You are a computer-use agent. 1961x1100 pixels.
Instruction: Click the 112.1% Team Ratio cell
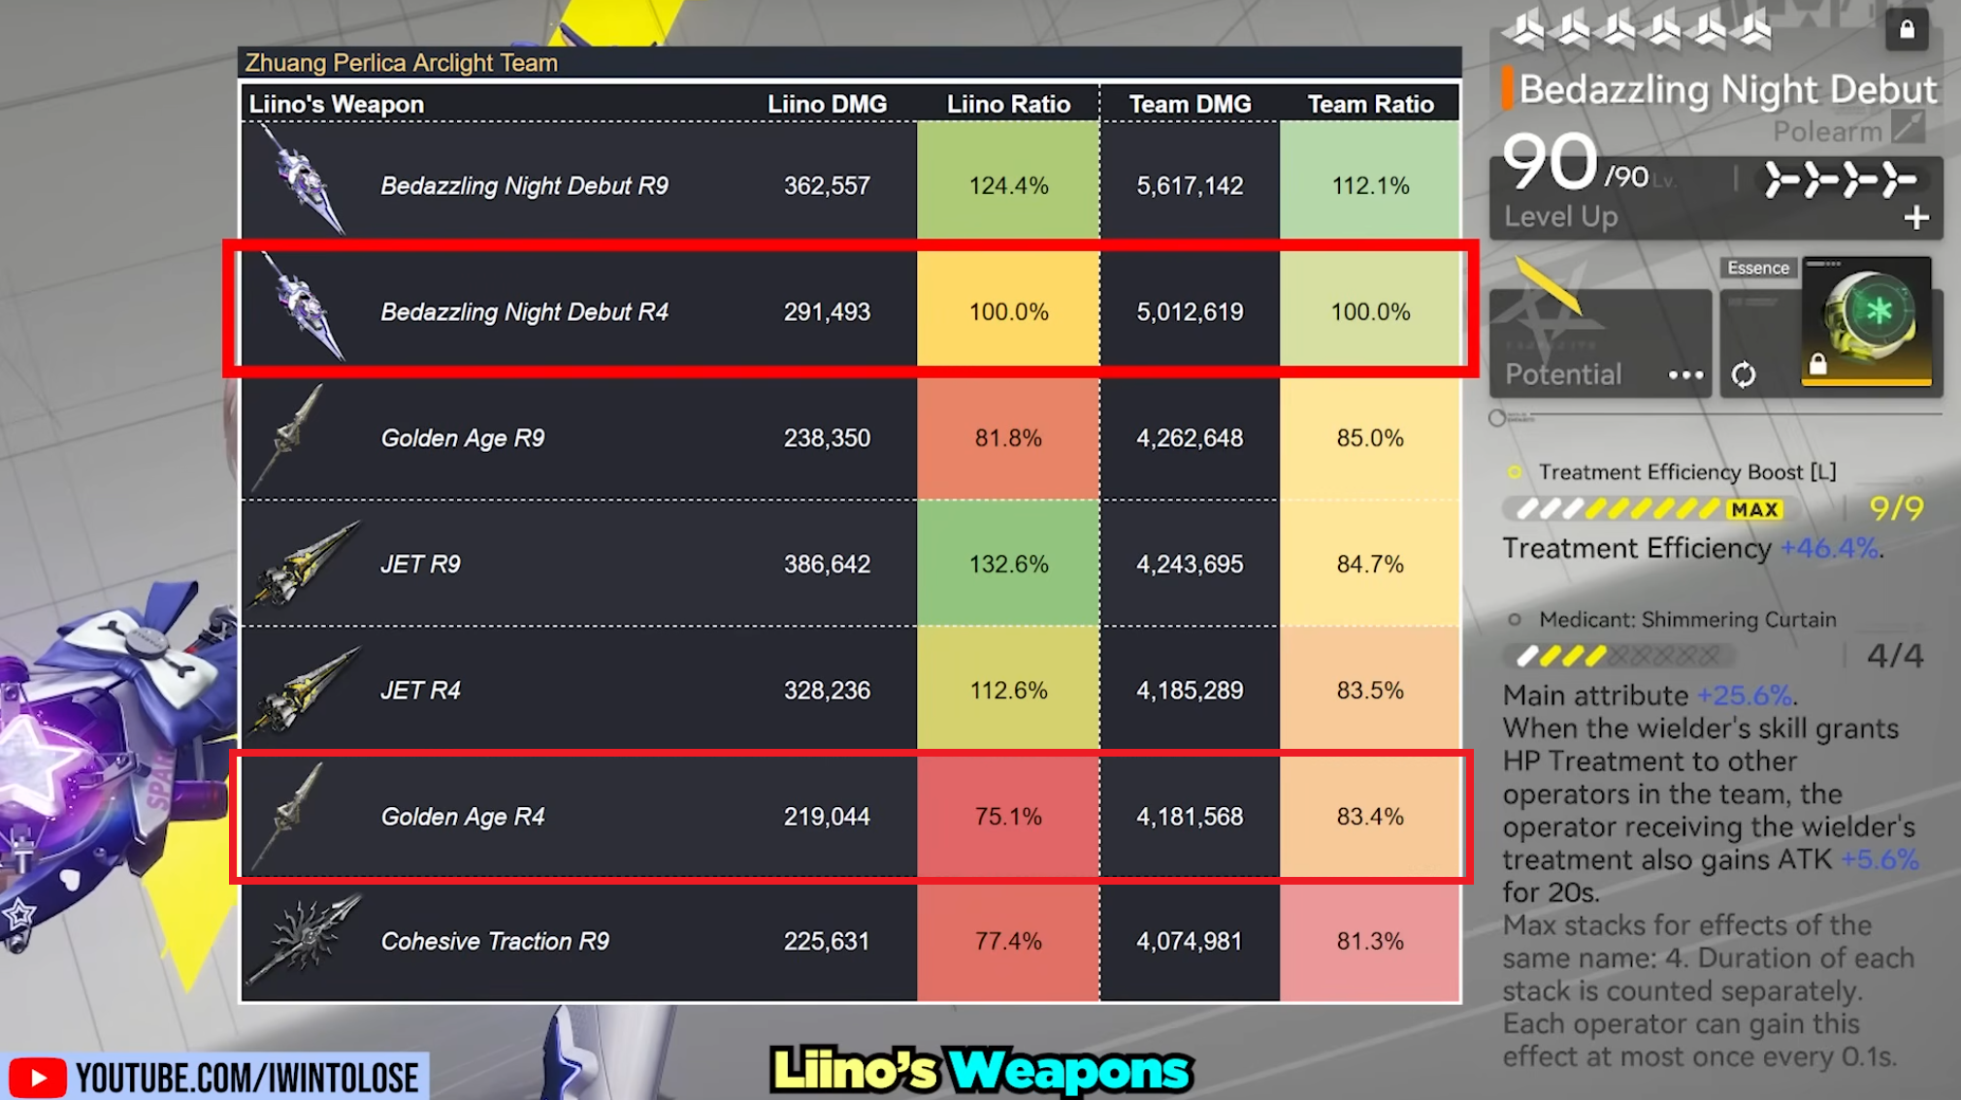tap(1370, 180)
